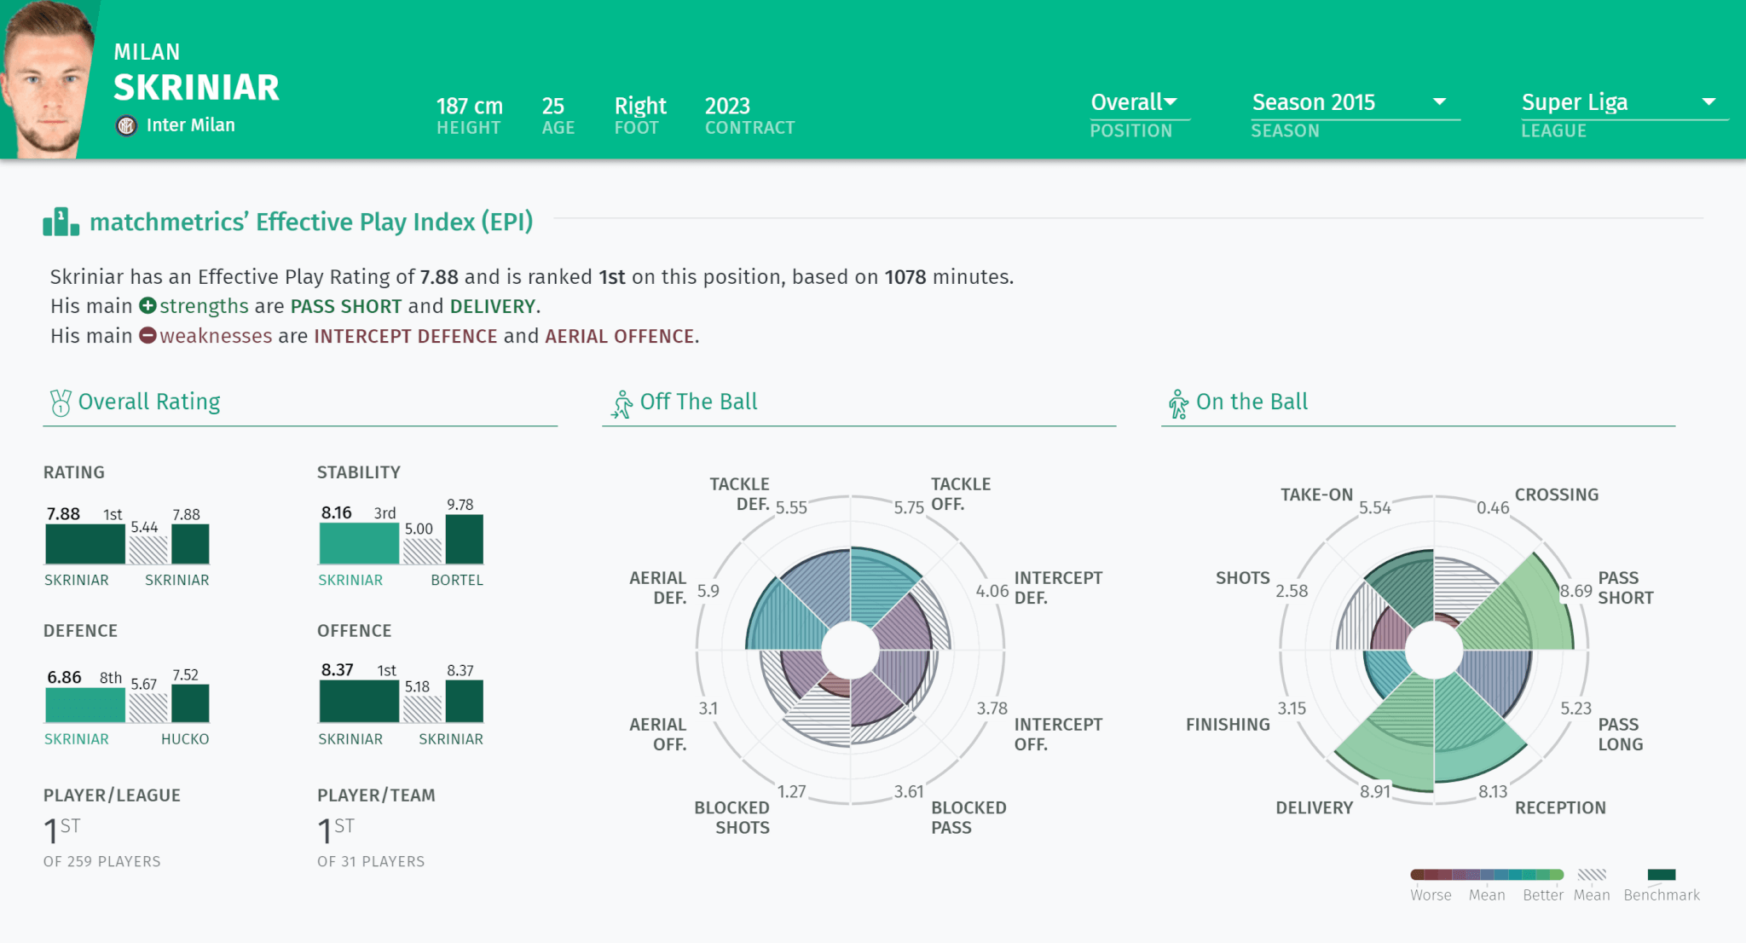This screenshot has width=1746, height=943.
Task: Open the Season 2015 dropdown
Action: pyautogui.click(x=1355, y=102)
